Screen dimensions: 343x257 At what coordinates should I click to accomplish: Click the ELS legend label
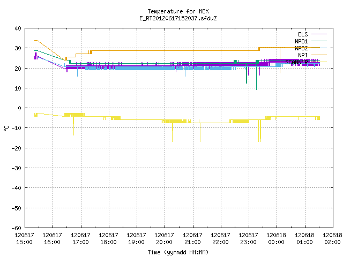pyautogui.click(x=303, y=34)
